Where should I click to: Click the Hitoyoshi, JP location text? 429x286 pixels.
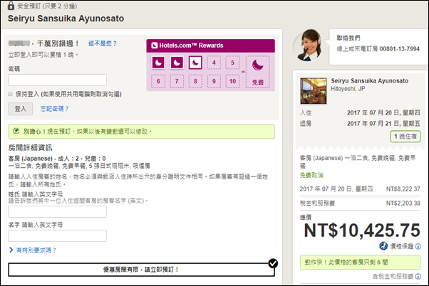348,89
